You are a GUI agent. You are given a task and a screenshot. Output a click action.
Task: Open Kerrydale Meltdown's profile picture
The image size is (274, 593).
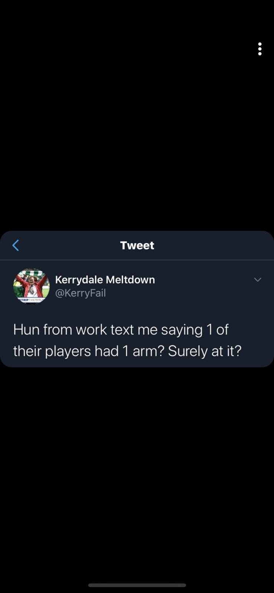point(31,286)
